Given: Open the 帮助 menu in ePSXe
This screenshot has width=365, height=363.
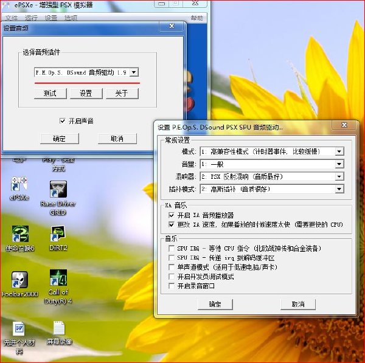Looking at the screenshot, I should click(x=197, y=18).
